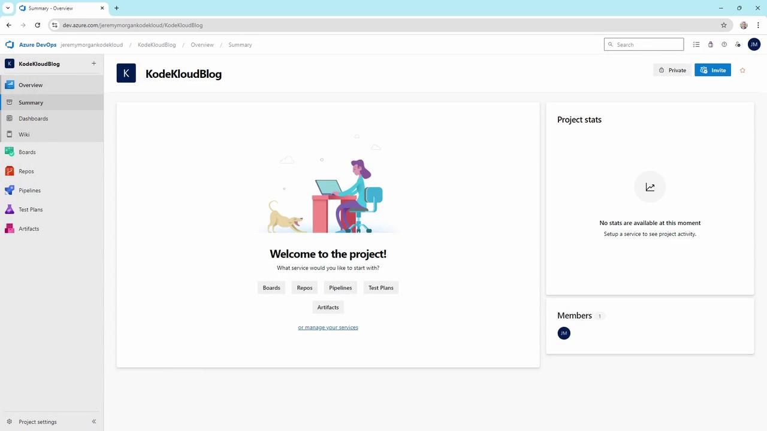
Task: Follow the 'or manage your services' link
Action: 328,327
